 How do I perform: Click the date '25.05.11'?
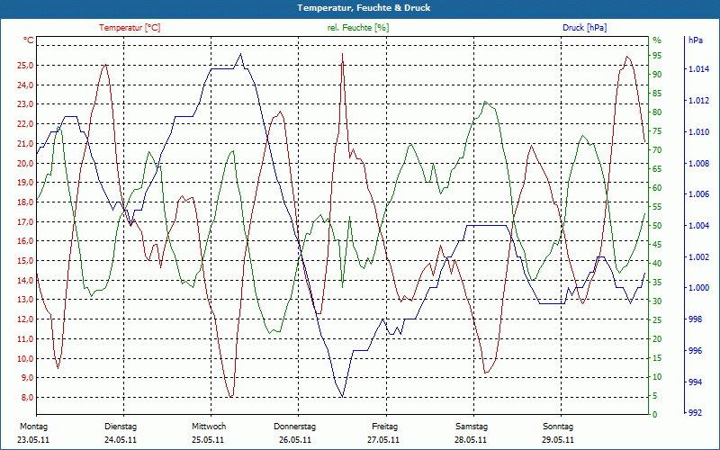click(208, 440)
